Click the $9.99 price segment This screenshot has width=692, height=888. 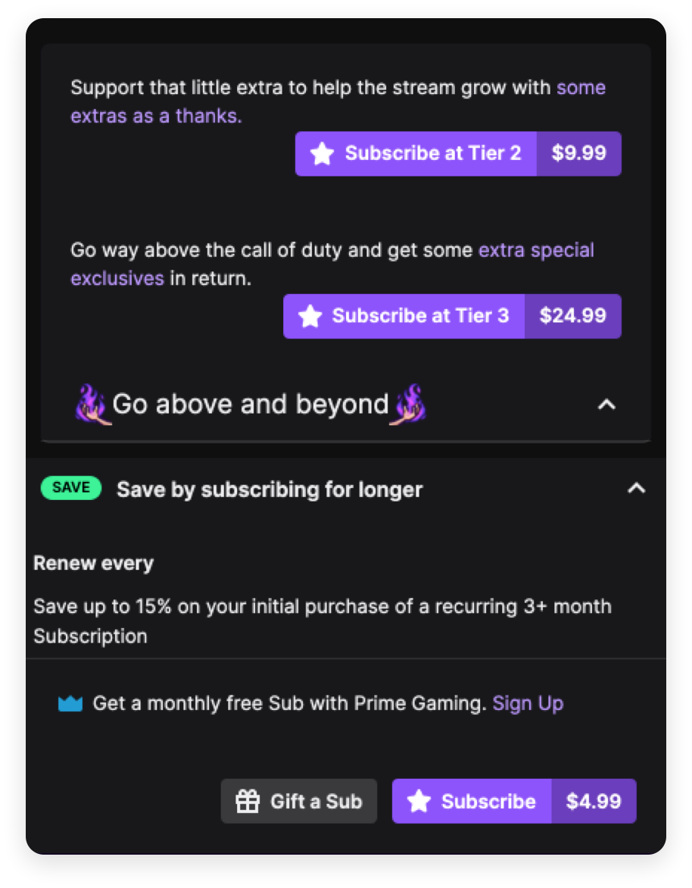click(x=579, y=154)
